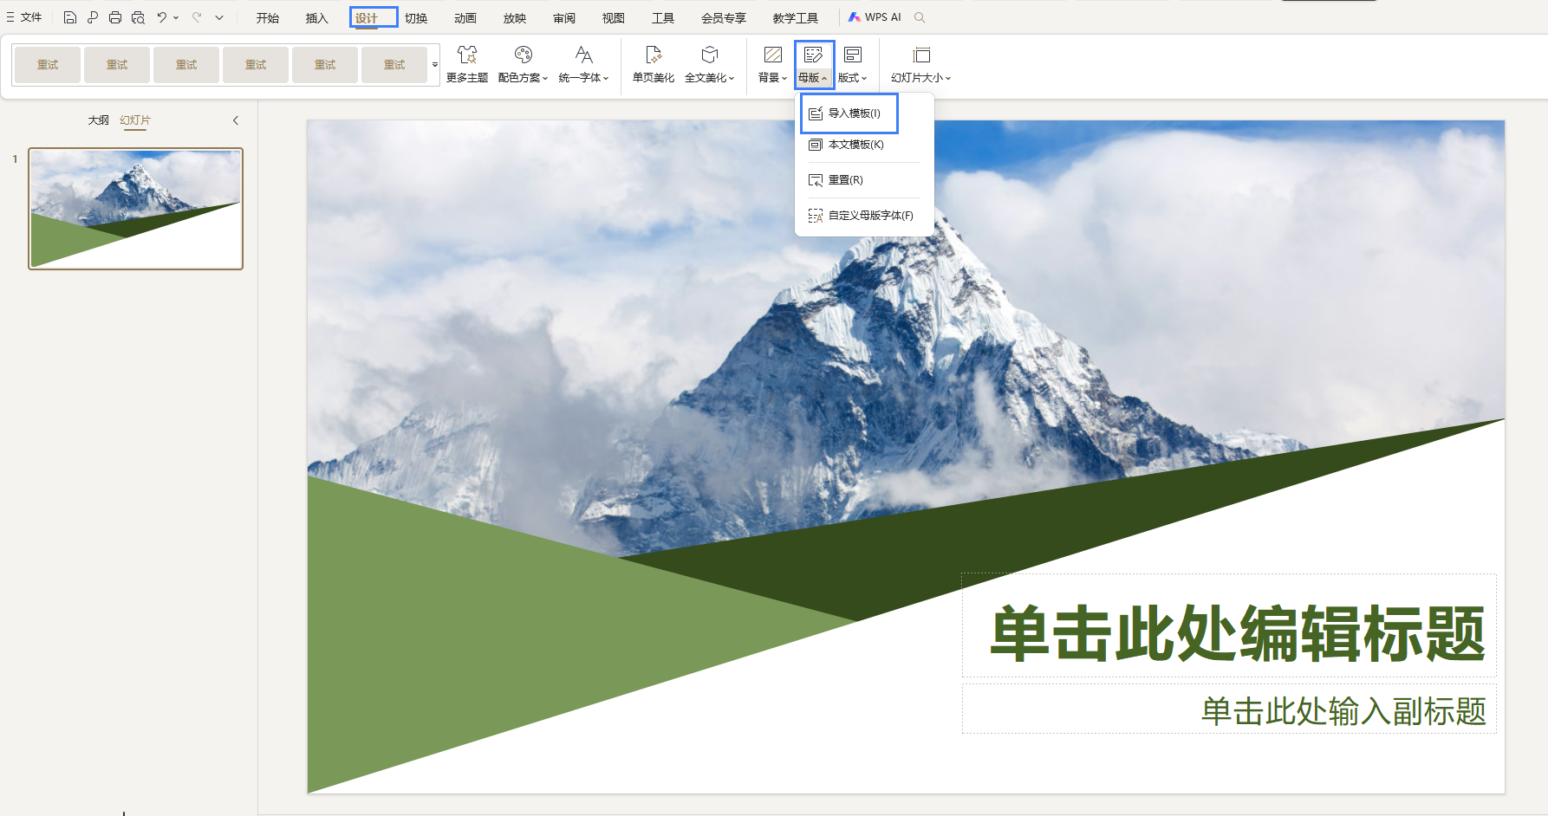The height and width of the screenshot is (816, 1548).
Task: Open WPS AI assistant
Action: [875, 17]
